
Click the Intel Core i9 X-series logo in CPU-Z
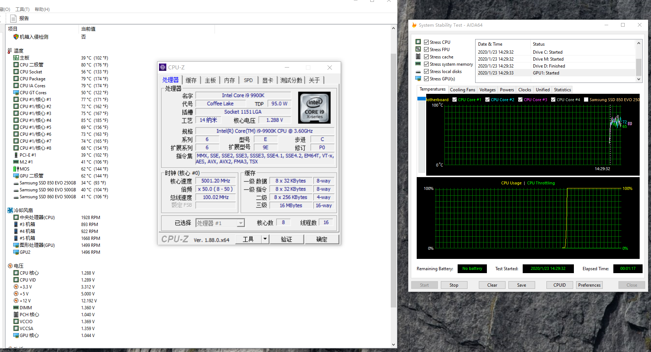[314, 107]
